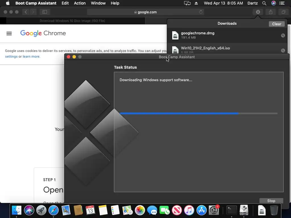Open Terminal from the Dock
The height and width of the screenshot is (218, 291).
coord(232,210)
